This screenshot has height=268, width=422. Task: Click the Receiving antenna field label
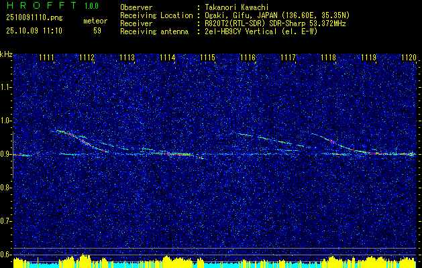pyautogui.click(x=154, y=31)
